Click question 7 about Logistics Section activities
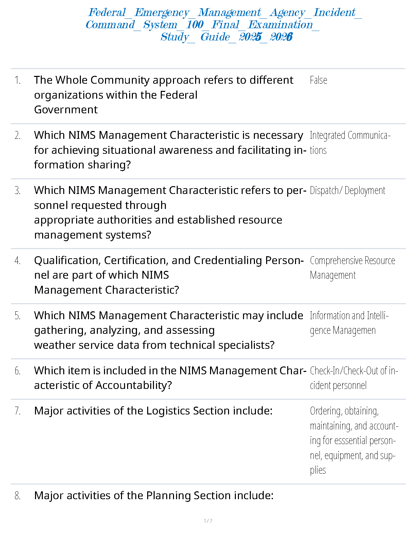Viewport: 416px width, 539px height. [153, 411]
